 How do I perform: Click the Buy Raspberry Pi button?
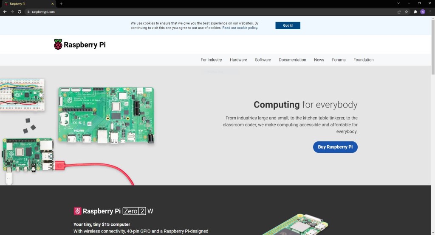point(335,147)
